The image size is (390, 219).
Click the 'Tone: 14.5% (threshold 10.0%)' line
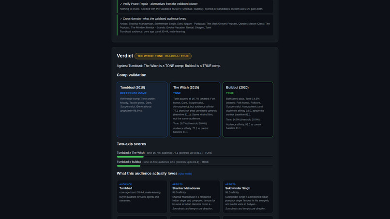[243, 119]
